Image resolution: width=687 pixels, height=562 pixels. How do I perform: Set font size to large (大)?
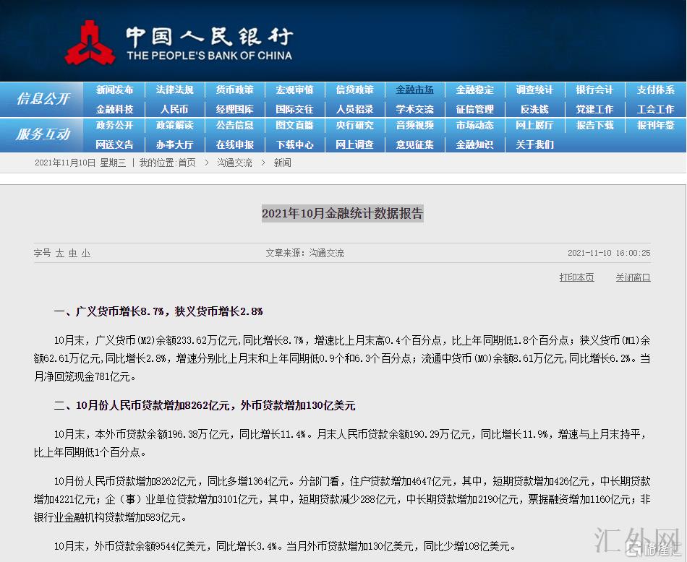[60, 254]
